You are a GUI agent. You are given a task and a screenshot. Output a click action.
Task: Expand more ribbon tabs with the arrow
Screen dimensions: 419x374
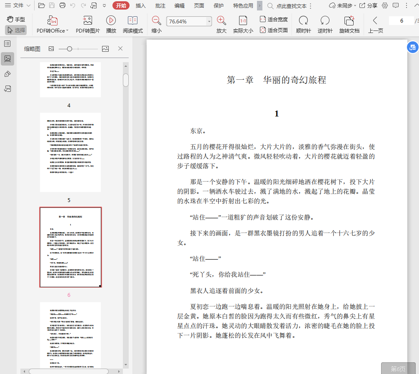(259, 5)
